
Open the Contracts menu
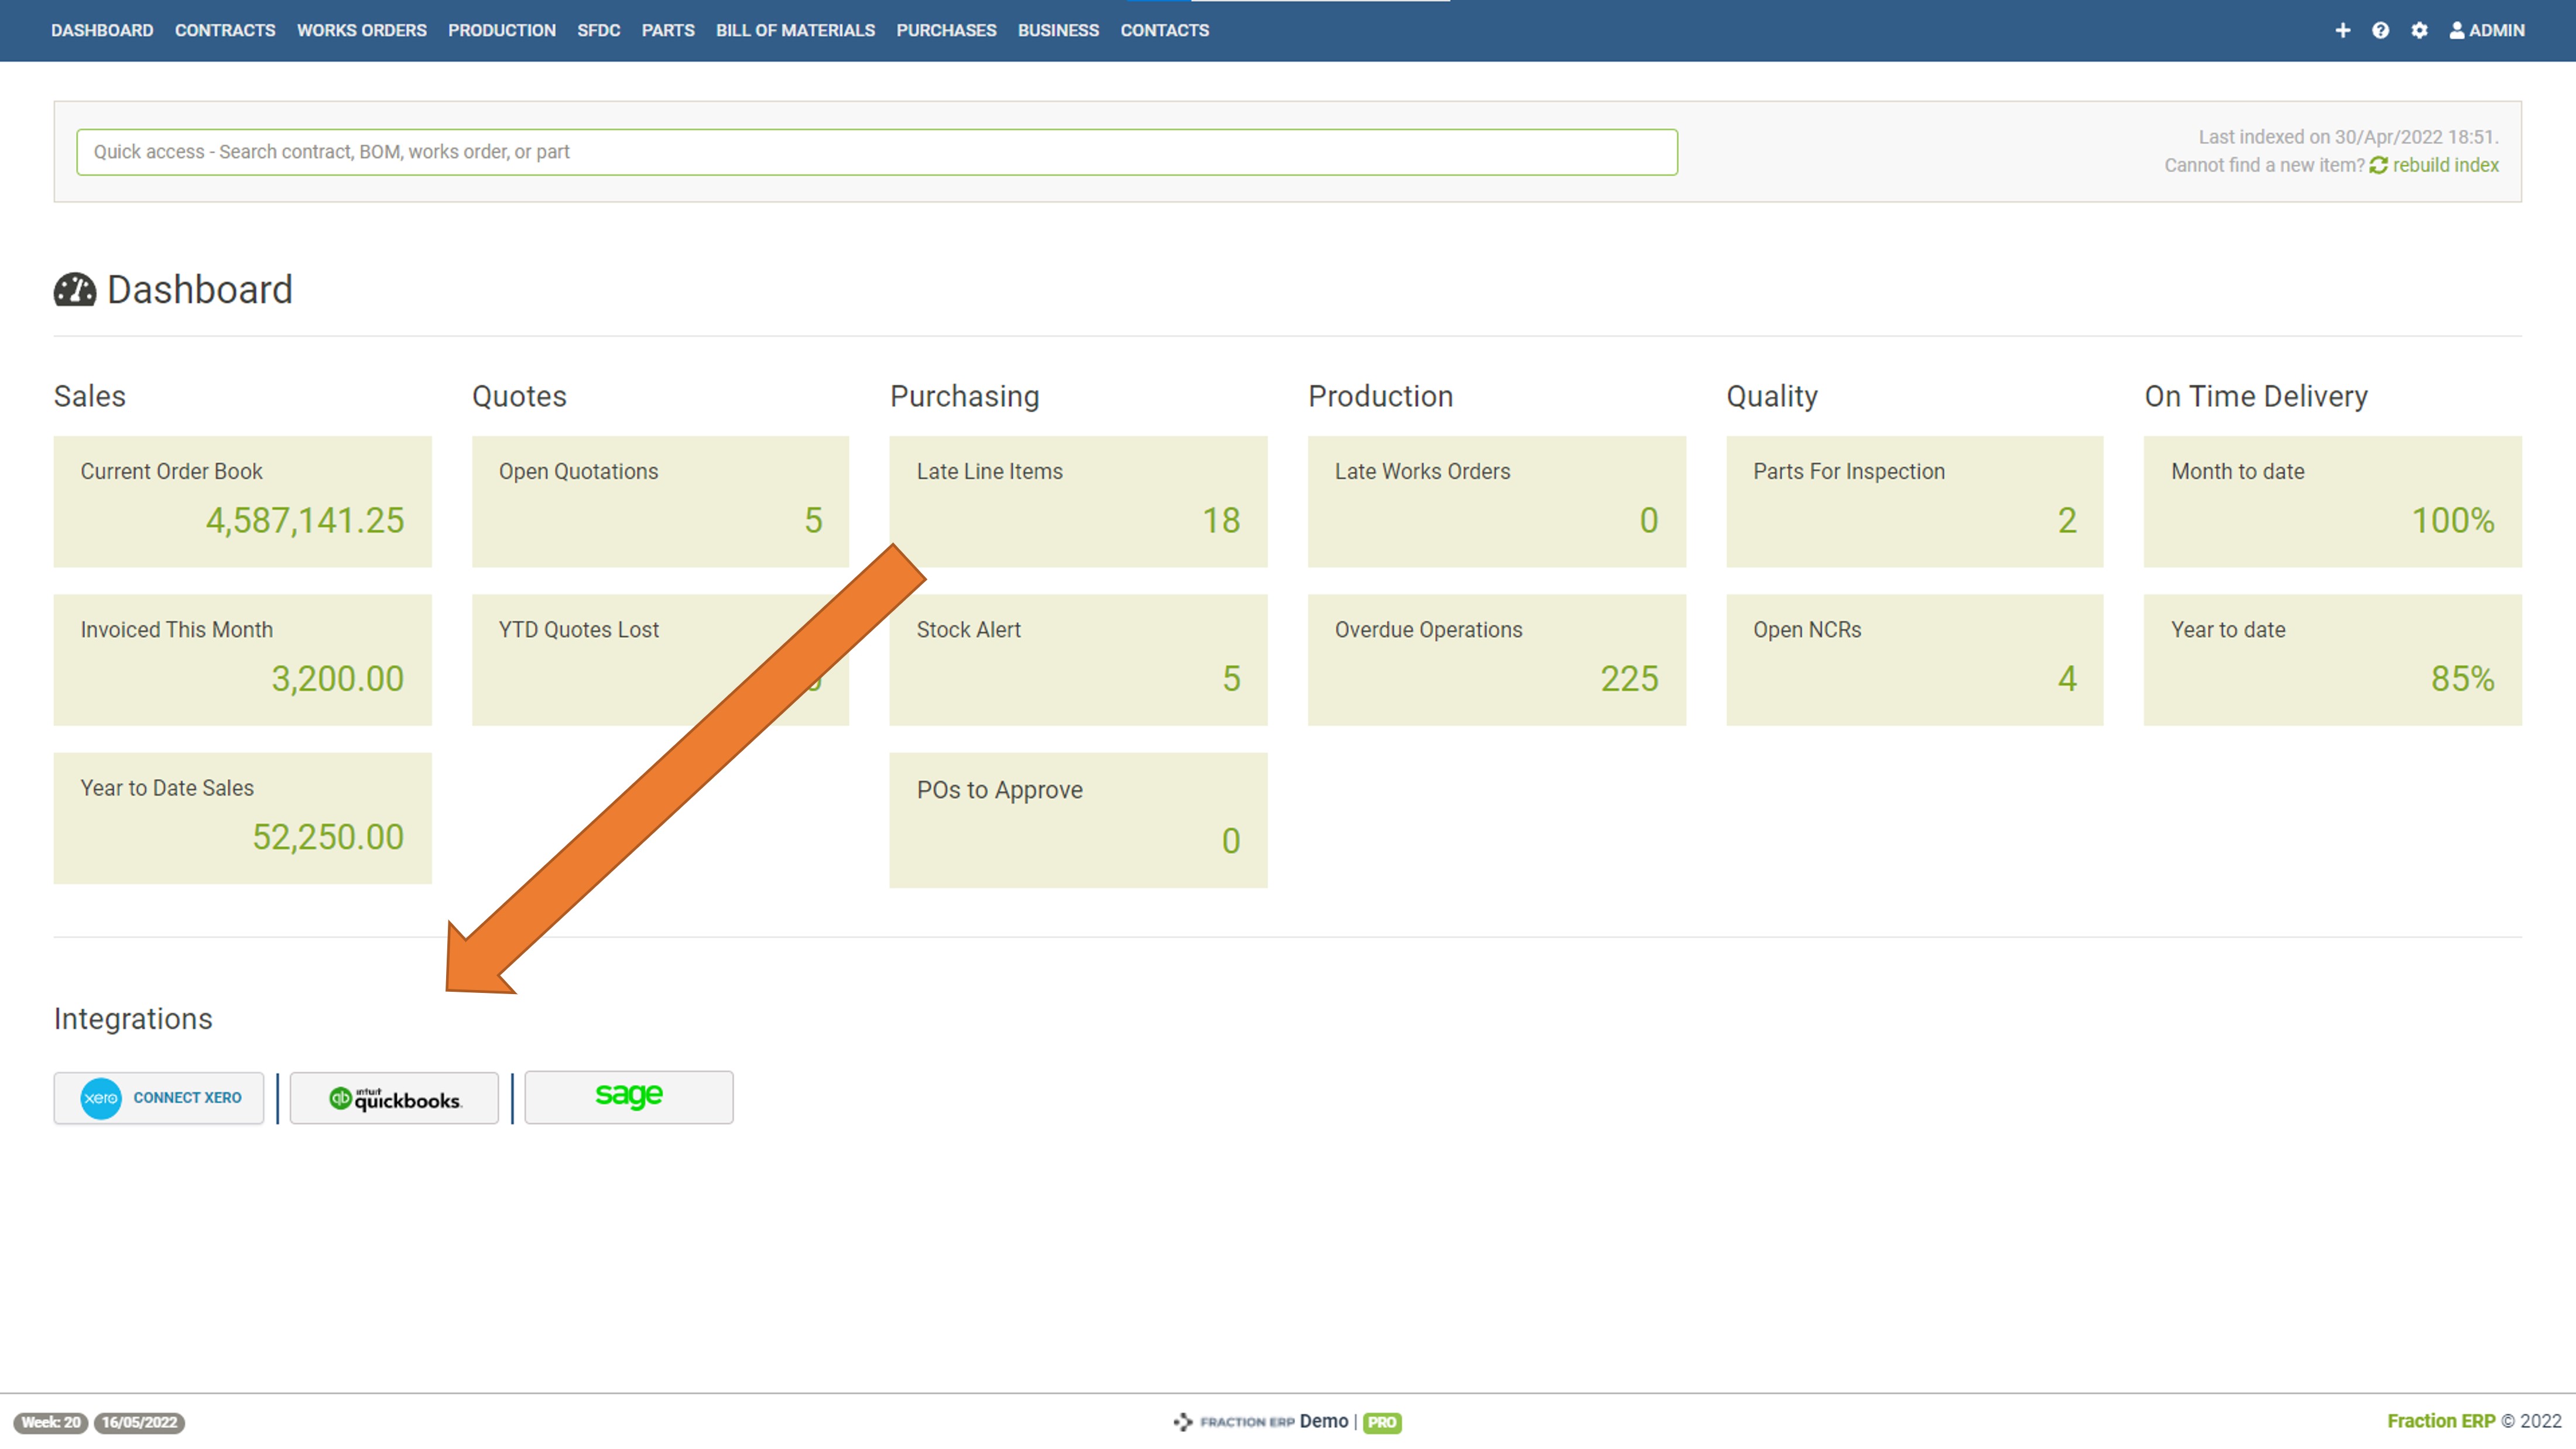225,30
